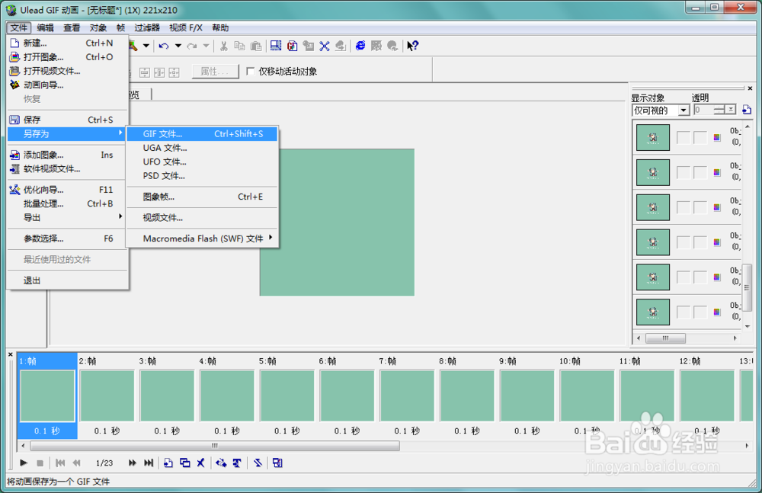Click the reverse frame order icon
Screen dimensions: 762x493
(258, 463)
